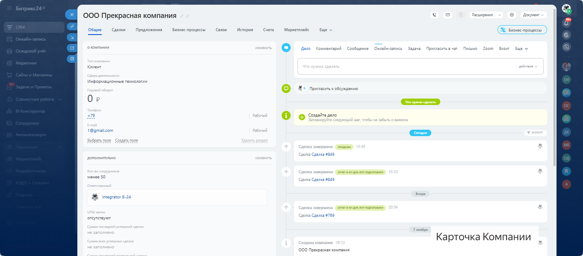Copy card link via side chain icon

pos(72,26)
